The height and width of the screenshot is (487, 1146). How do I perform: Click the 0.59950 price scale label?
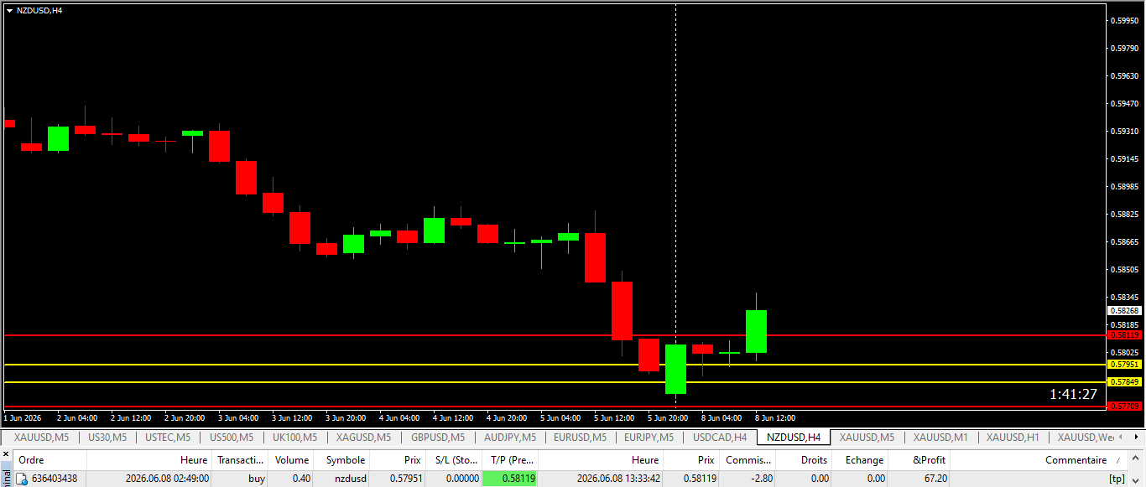(x=1124, y=20)
